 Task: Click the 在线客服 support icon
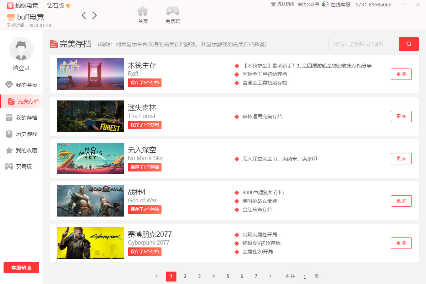[325, 5]
